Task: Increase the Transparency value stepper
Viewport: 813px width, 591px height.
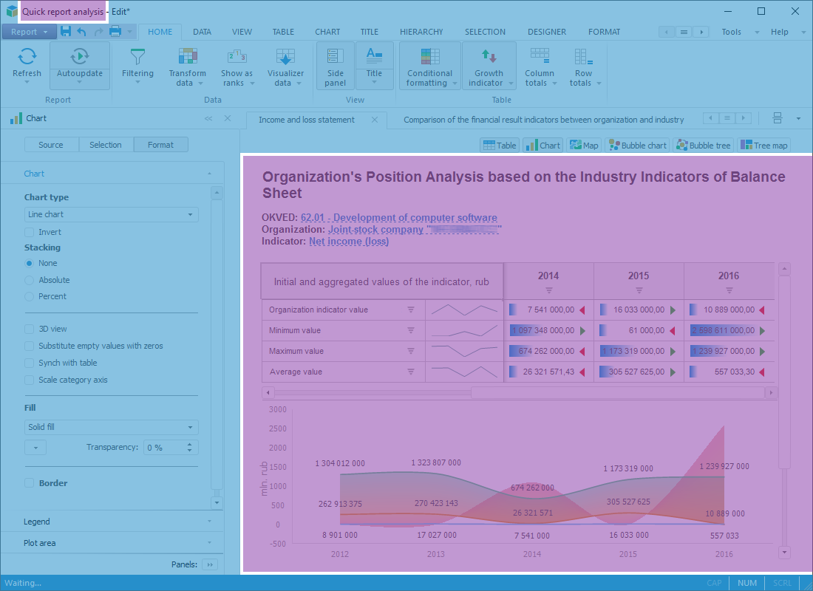Action: [190, 444]
